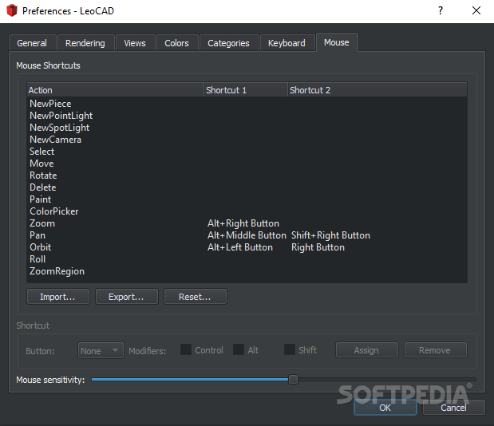The height and width of the screenshot is (426, 494).
Task: Select the ZoomRegion action row
Action: [247, 271]
